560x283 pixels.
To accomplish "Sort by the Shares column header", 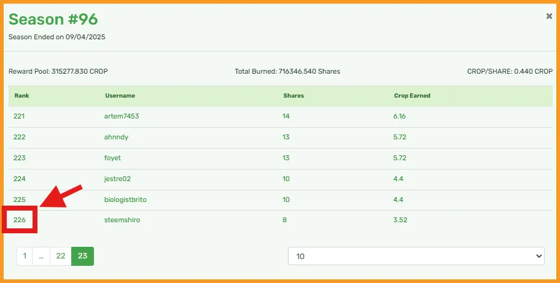I will (x=294, y=96).
